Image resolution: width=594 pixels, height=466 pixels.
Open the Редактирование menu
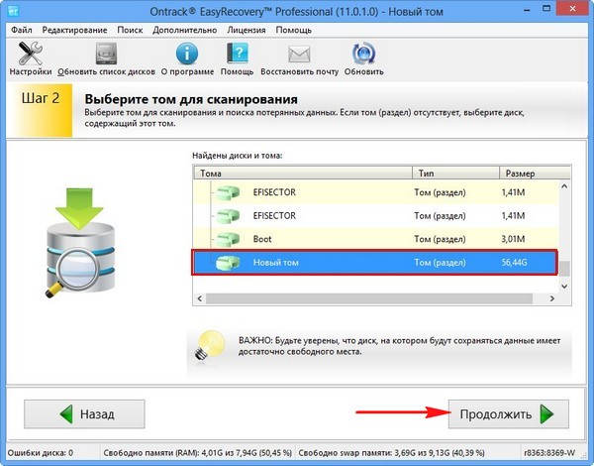74,30
